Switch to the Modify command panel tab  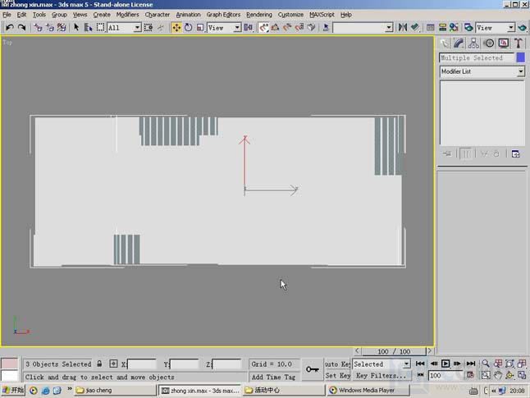459,43
